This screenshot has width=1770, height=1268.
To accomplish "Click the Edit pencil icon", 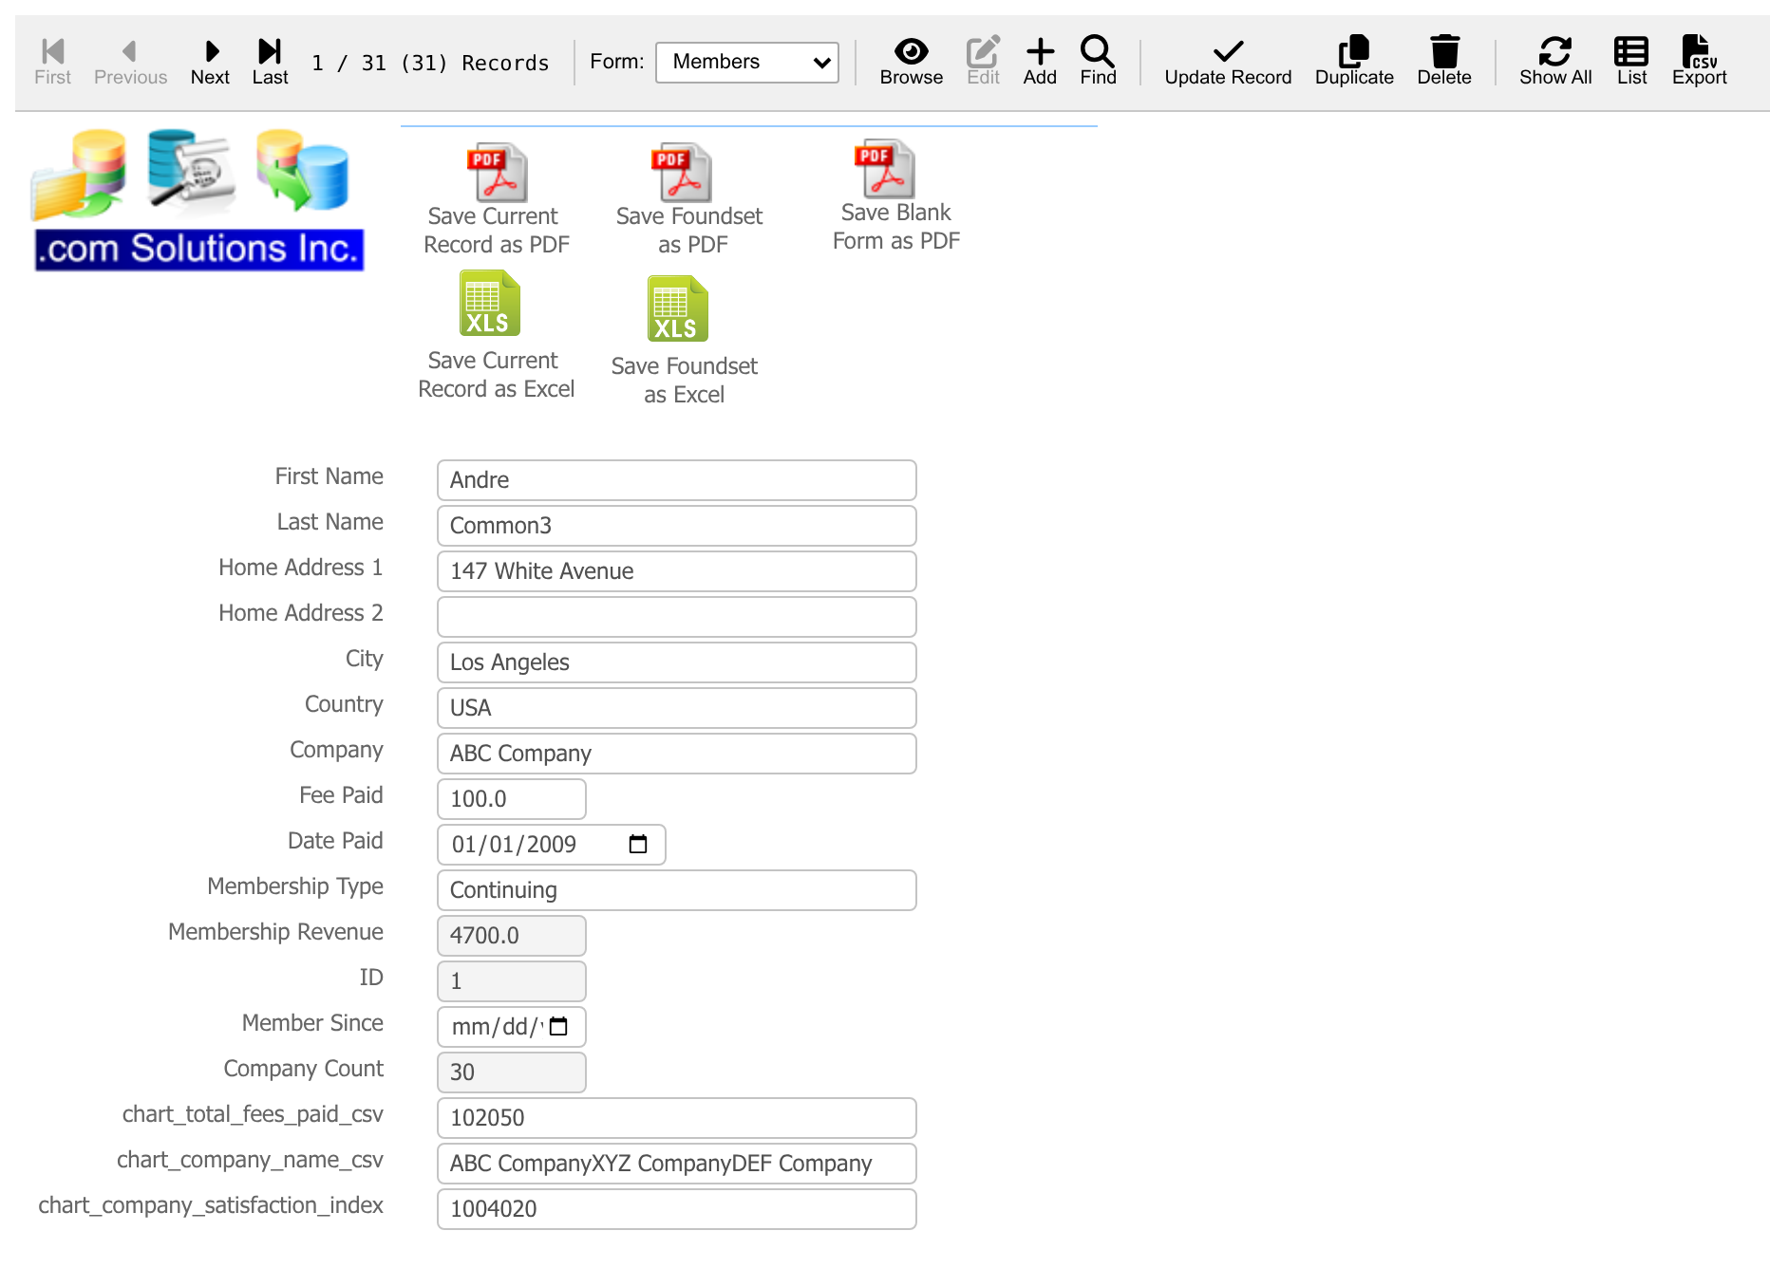I will pos(983,62).
